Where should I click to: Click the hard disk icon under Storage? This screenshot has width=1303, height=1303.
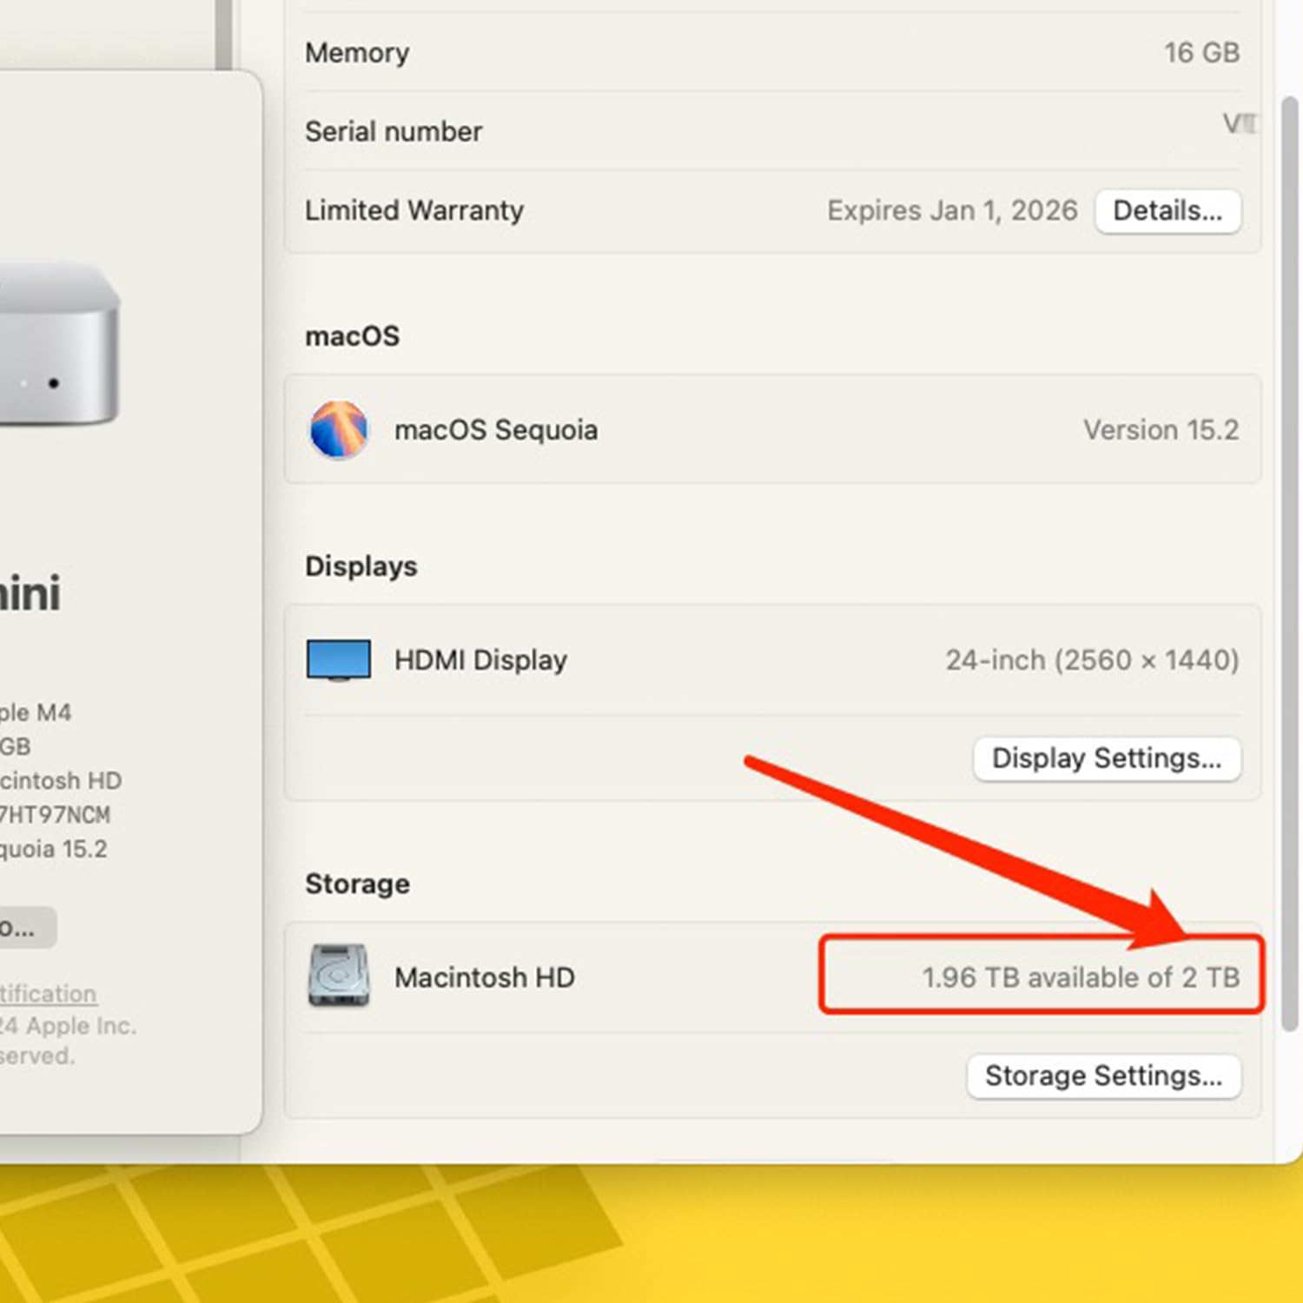pos(339,976)
